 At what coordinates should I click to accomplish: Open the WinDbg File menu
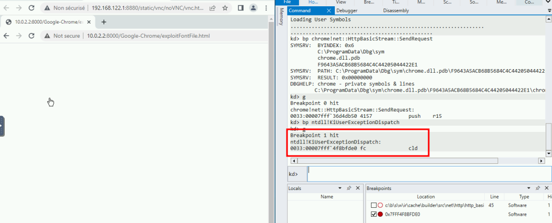287,2
